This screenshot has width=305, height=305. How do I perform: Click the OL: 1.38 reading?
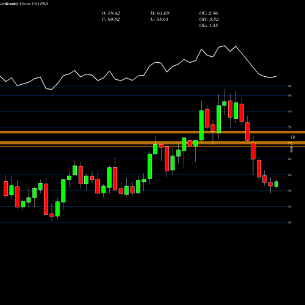209,26
